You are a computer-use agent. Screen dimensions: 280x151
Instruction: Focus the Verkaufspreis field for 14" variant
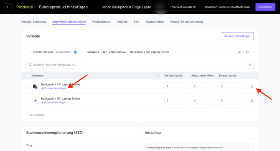pos(176,86)
